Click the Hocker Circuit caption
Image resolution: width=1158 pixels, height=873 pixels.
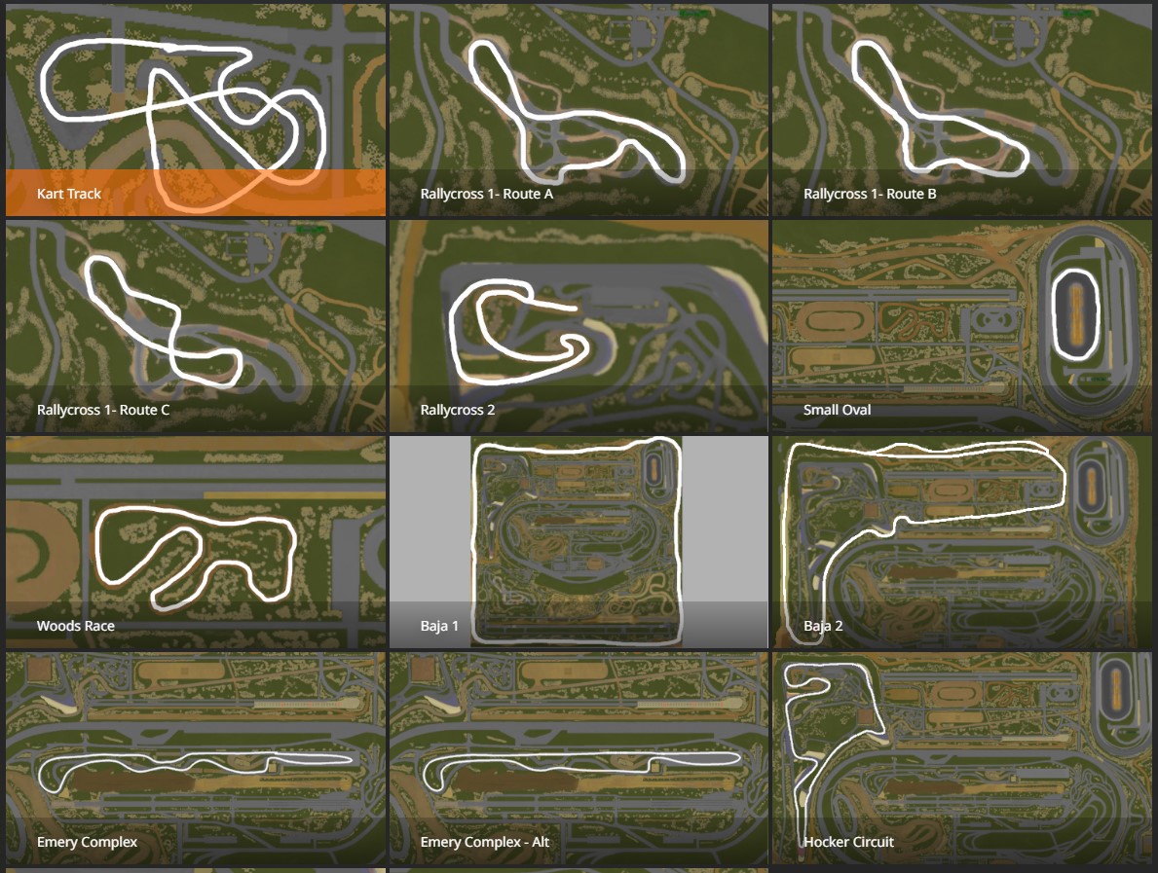(x=848, y=842)
